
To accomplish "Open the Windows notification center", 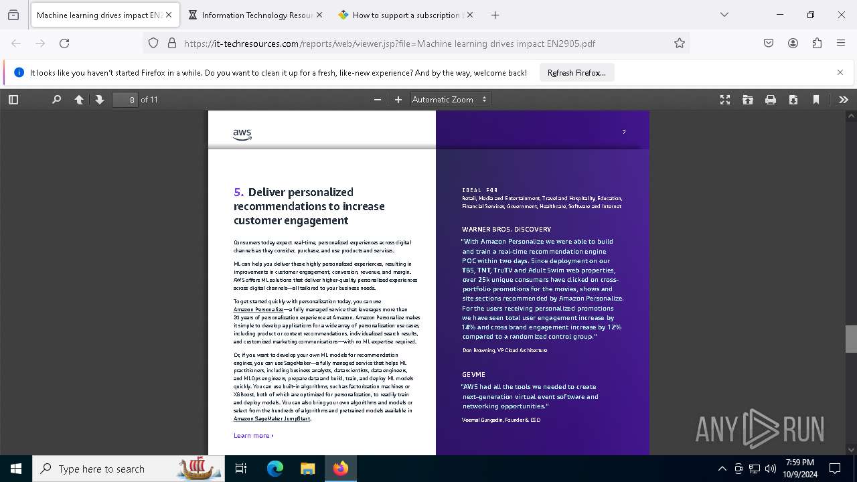I will click(x=835, y=469).
